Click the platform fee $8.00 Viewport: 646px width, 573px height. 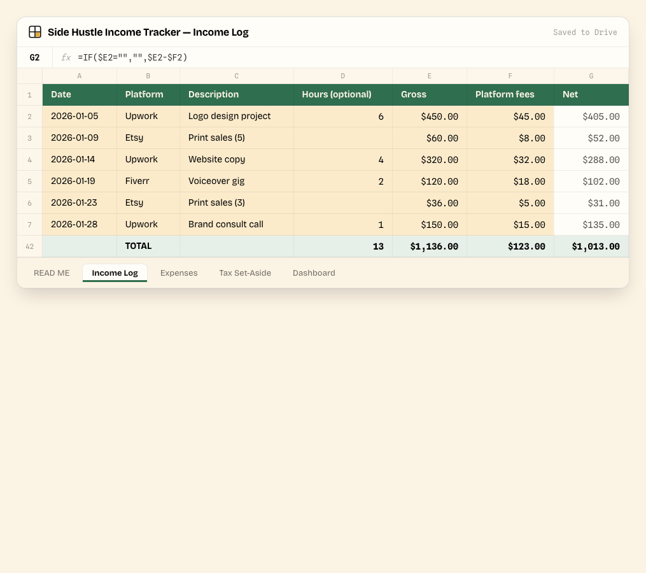click(x=510, y=138)
